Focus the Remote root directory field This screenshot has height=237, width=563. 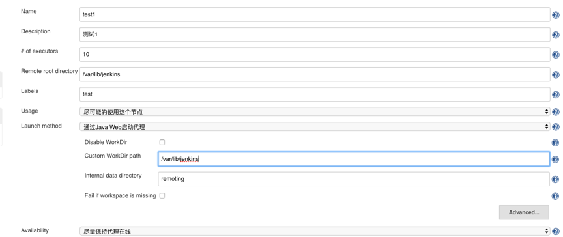click(x=315, y=74)
